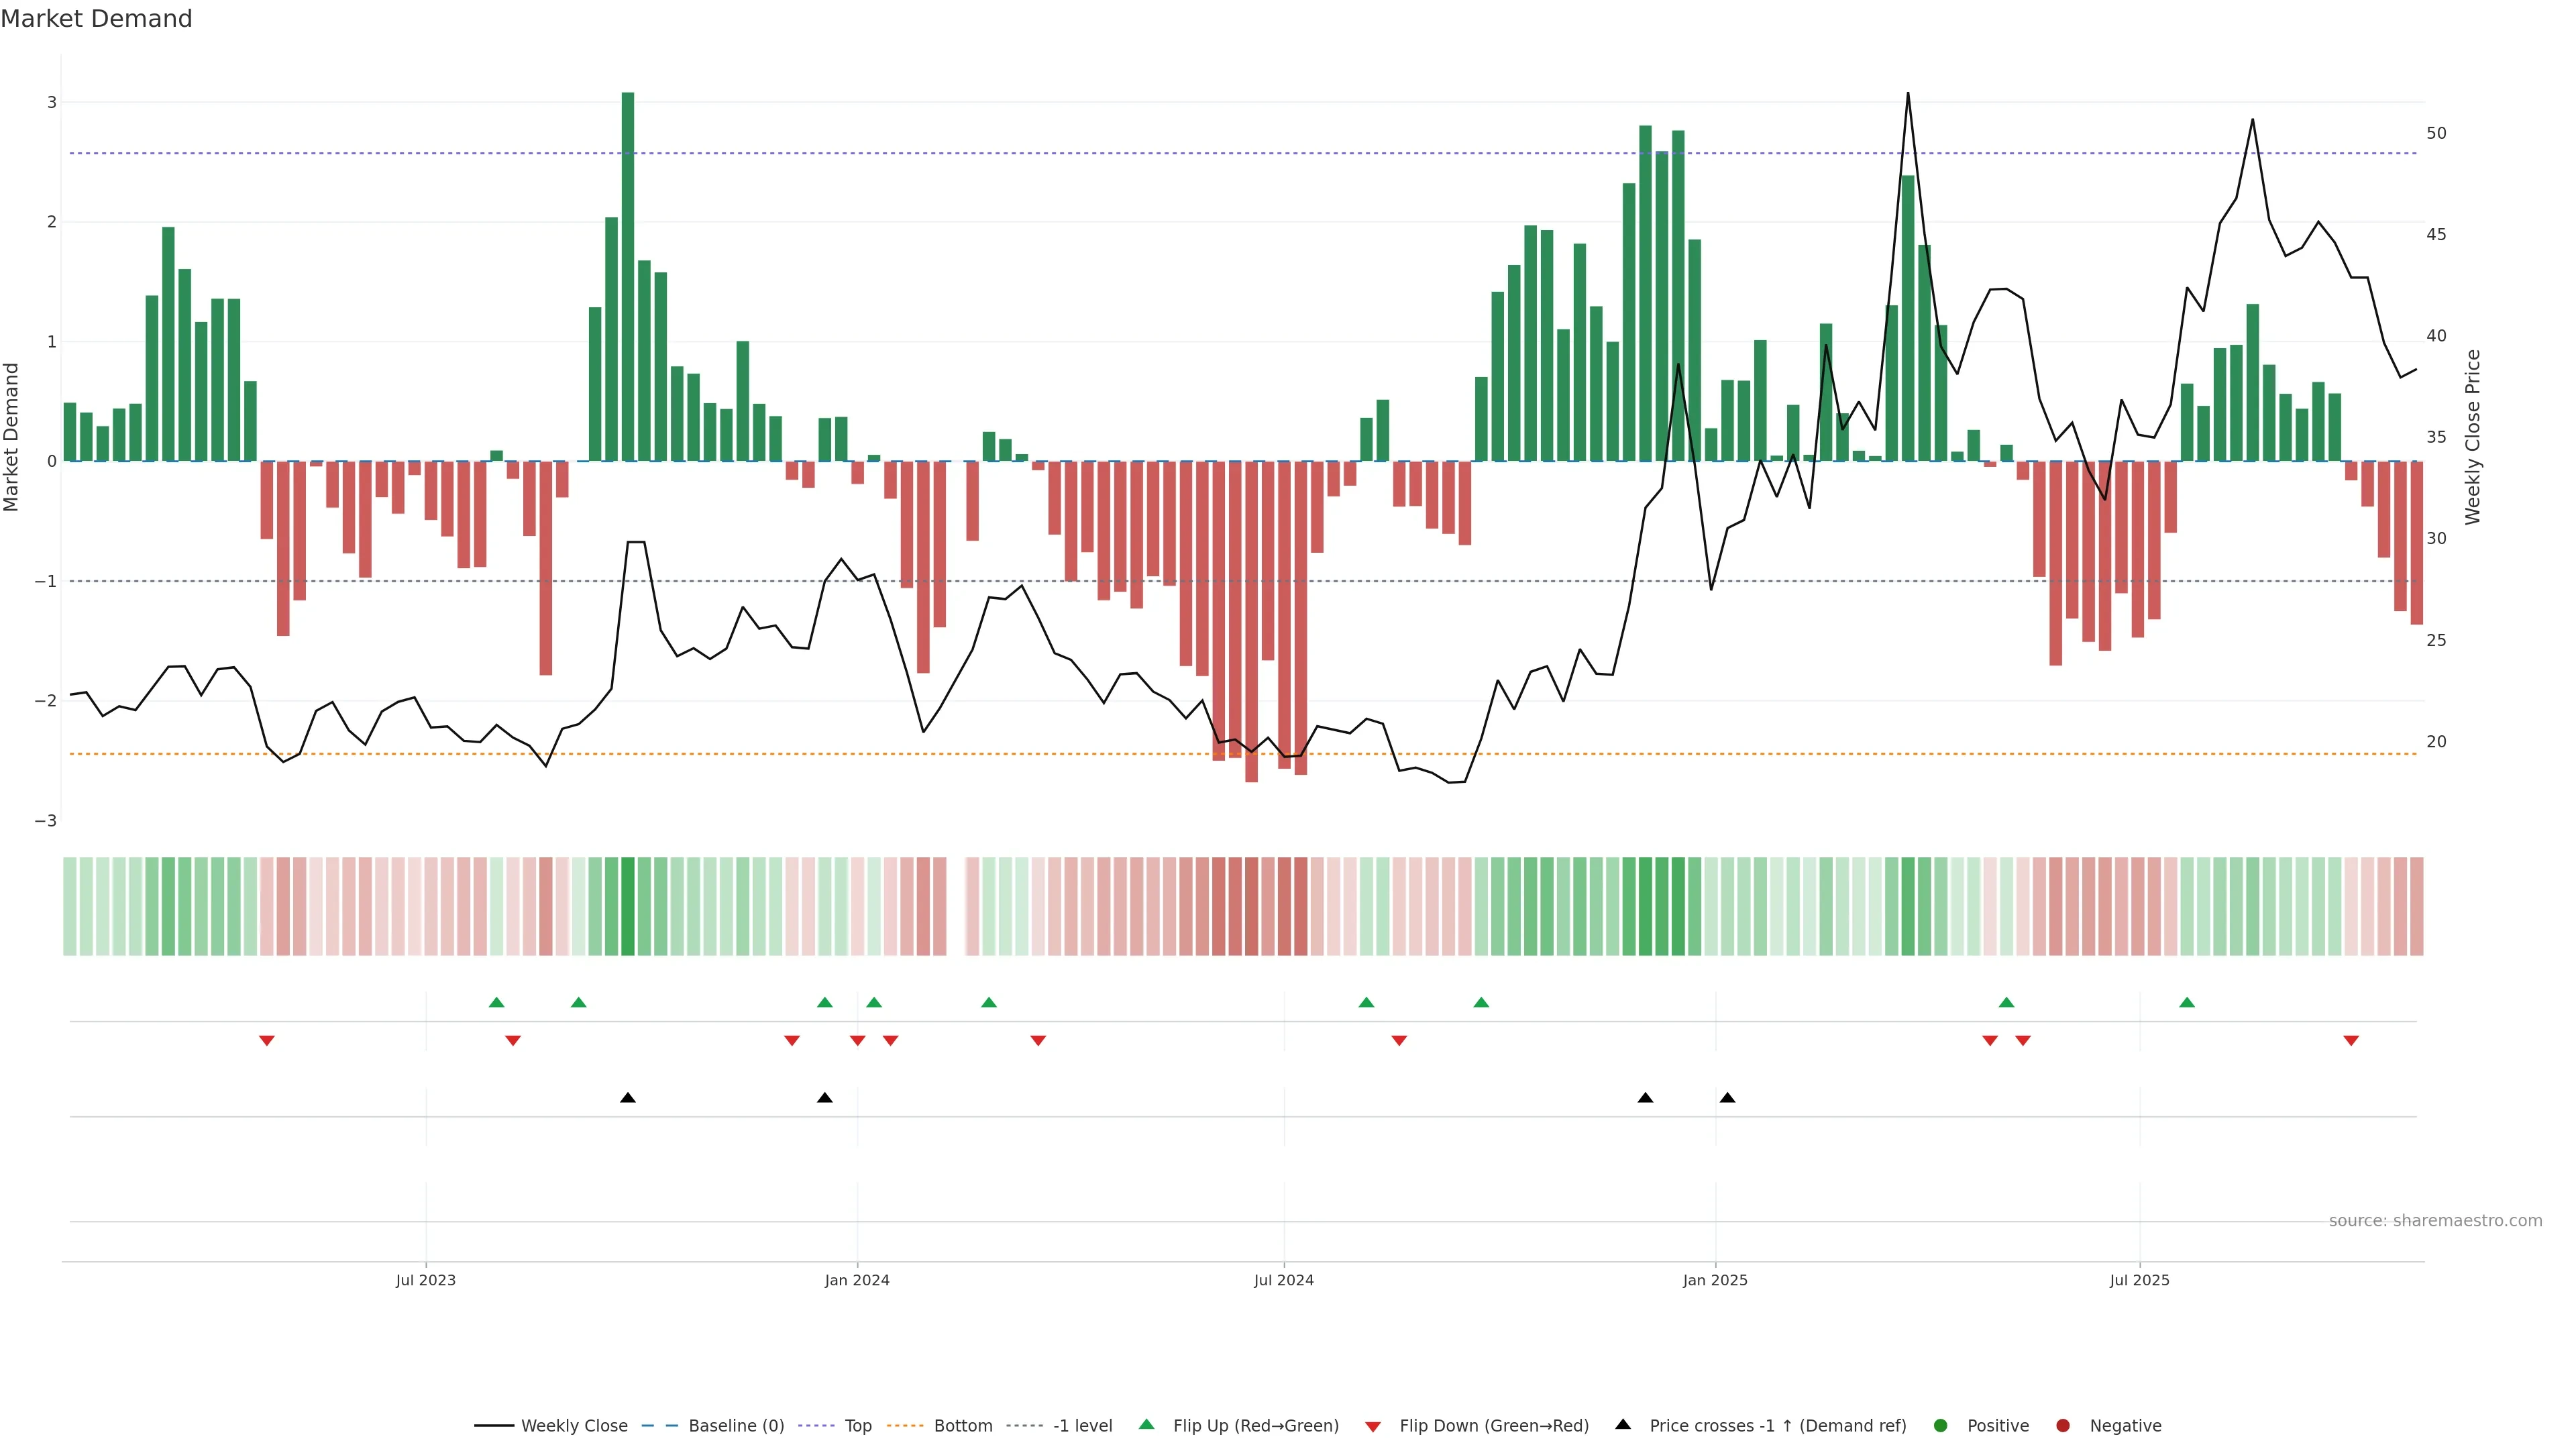Click the green Positive legend dot
Screen dimensions: 2576x1449
1941,1425
